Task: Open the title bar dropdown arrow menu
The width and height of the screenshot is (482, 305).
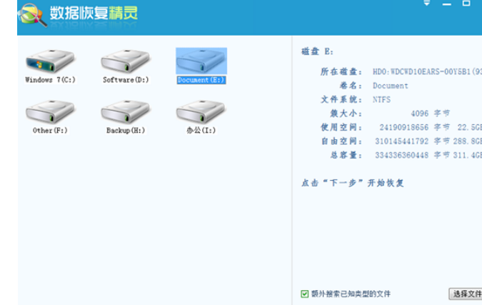Action: tap(427, 4)
